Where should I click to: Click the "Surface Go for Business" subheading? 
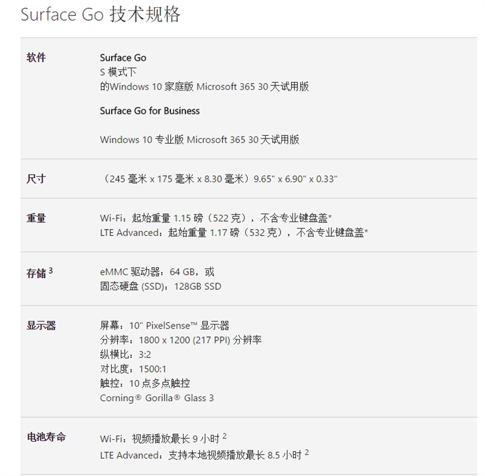point(149,111)
